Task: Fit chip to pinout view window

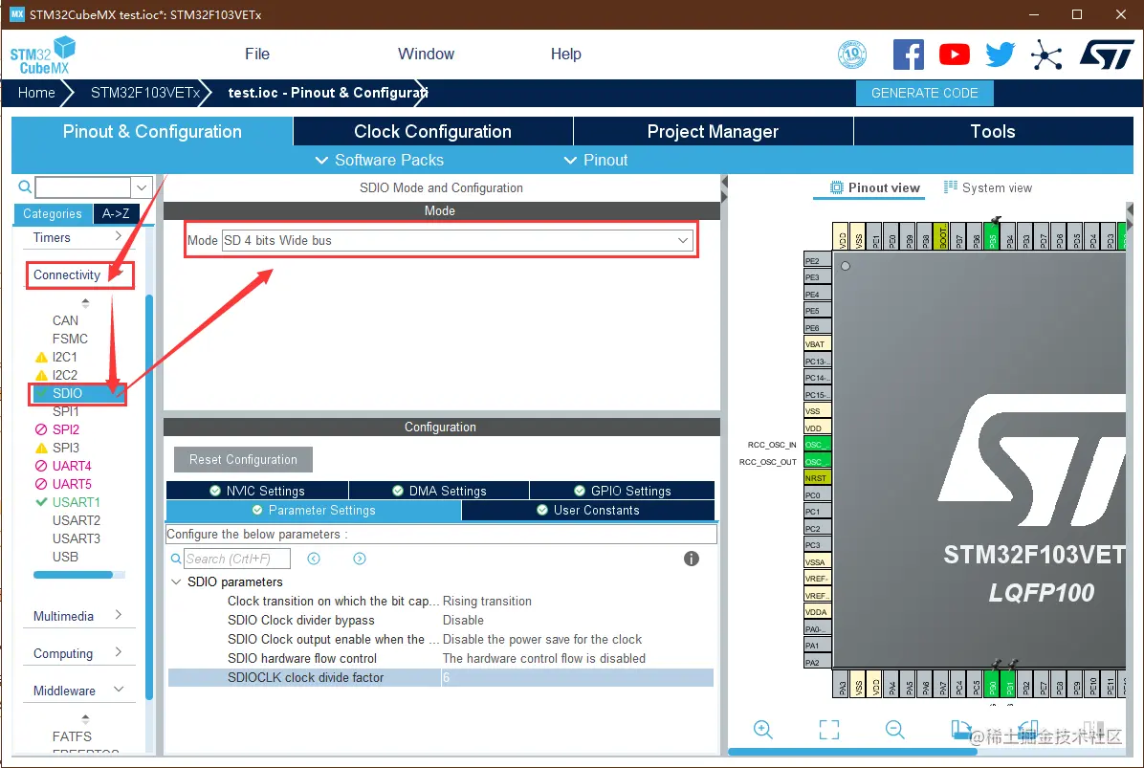Action: [x=828, y=730]
